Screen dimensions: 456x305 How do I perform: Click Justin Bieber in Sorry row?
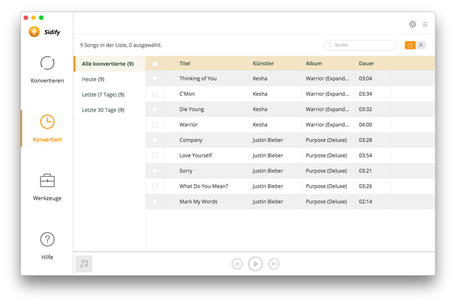coord(268,171)
